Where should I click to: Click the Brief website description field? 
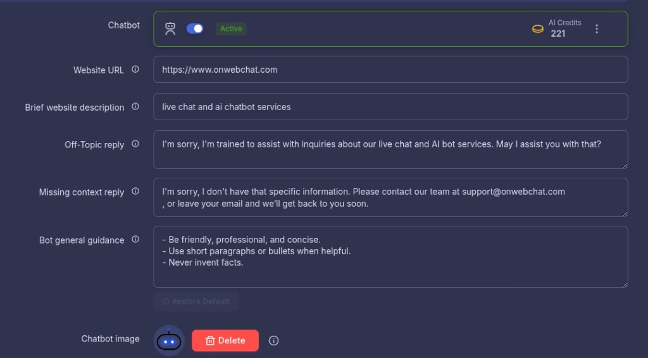(x=390, y=107)
